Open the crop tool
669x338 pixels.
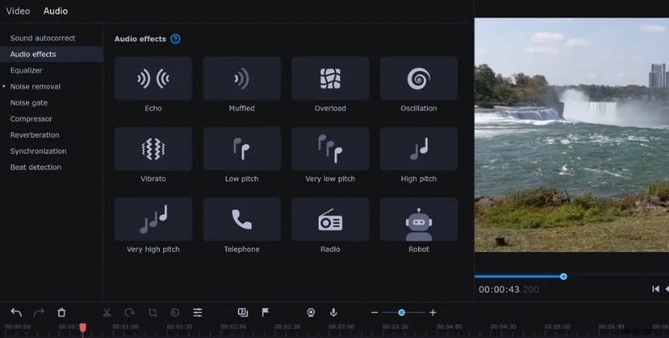152,312
